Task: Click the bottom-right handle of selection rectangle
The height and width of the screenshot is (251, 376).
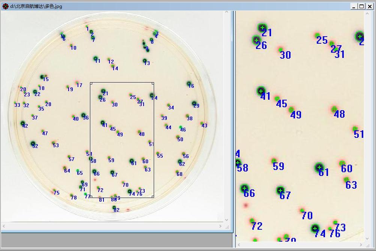Action: click(x=153, y=197)
